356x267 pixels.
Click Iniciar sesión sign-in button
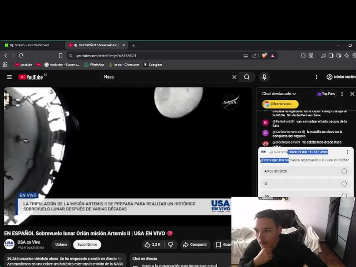(341, 77)
